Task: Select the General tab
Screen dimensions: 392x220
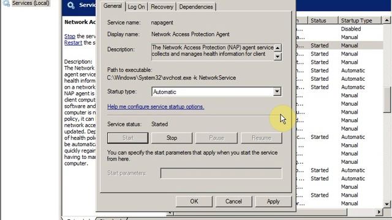Action: tap(113, 6)
